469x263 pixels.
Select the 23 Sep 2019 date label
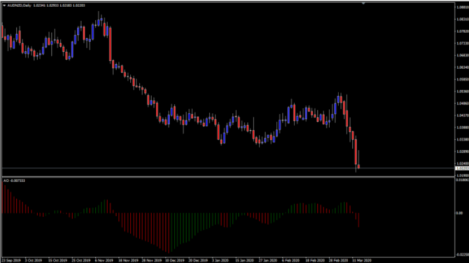click(11, 261)
